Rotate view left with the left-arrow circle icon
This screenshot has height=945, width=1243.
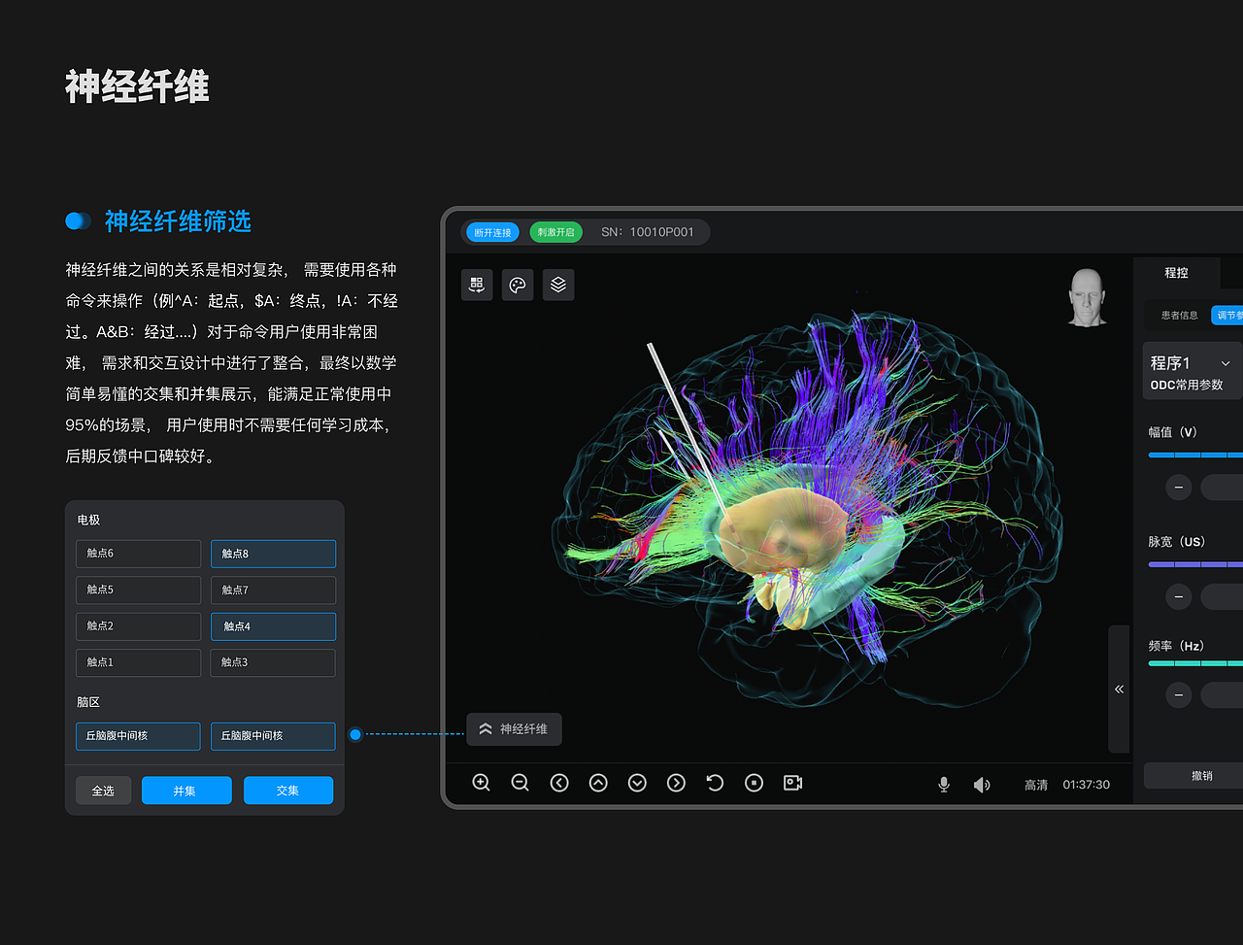coord(559,783)
